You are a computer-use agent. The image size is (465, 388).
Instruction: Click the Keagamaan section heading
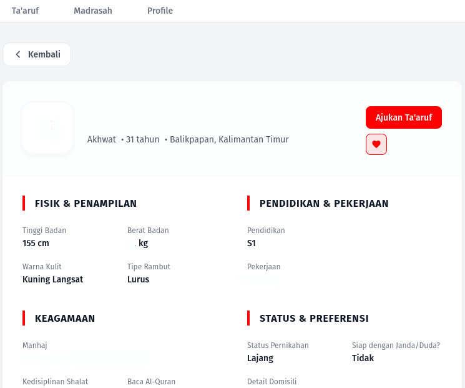[65, 318]
